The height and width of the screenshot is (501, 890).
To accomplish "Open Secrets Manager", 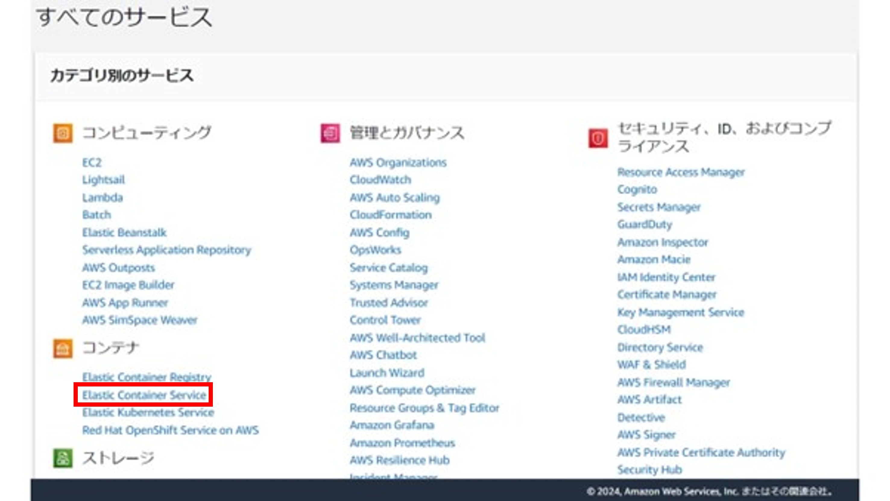I will click(659, 207).
